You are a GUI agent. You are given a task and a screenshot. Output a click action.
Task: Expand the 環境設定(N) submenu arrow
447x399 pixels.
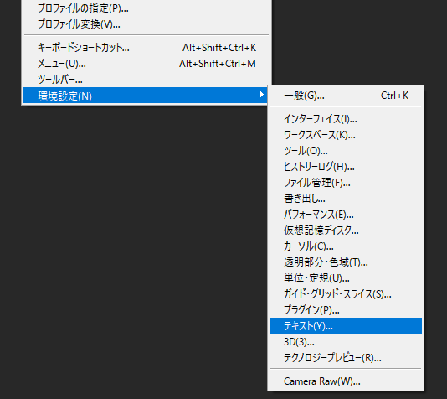click(261, 95)
